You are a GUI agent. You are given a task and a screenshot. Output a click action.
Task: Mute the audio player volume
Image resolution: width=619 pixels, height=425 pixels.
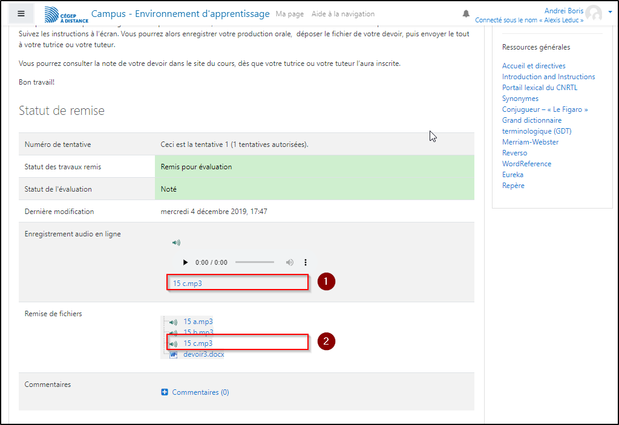(x=290, y=262)
